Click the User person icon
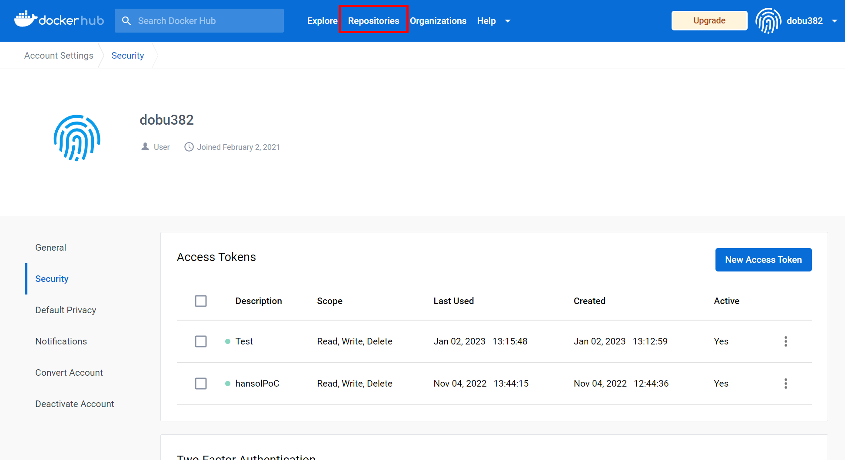The width and height of the screenshot is (845, 460). point(145,147)
